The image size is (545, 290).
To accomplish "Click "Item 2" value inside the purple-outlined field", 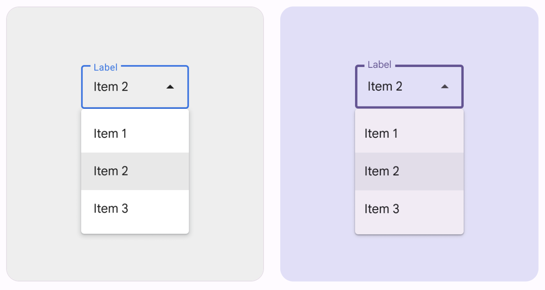I will [385, 86].
